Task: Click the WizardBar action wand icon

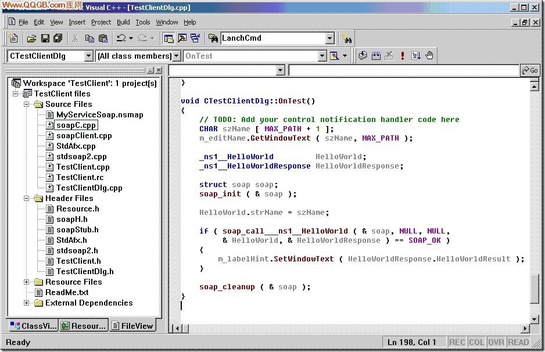Action: click(334, 56)
